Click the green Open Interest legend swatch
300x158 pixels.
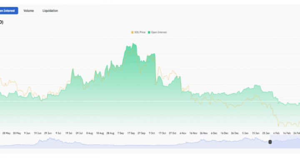(149, 32)
